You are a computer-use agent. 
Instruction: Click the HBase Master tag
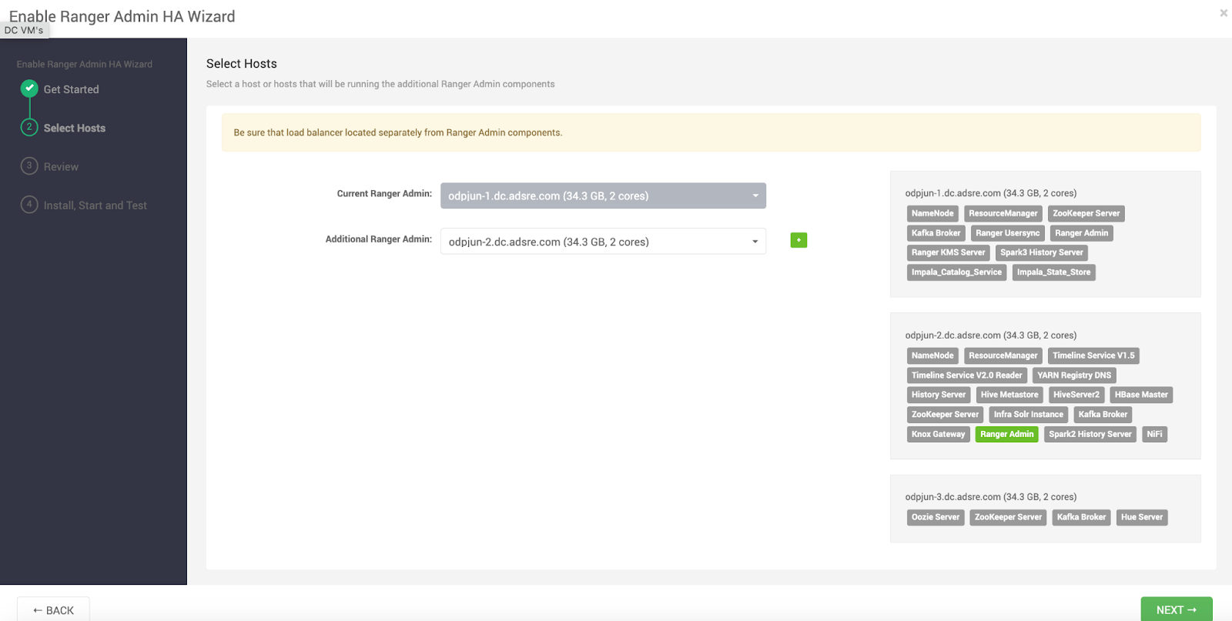1141,395
